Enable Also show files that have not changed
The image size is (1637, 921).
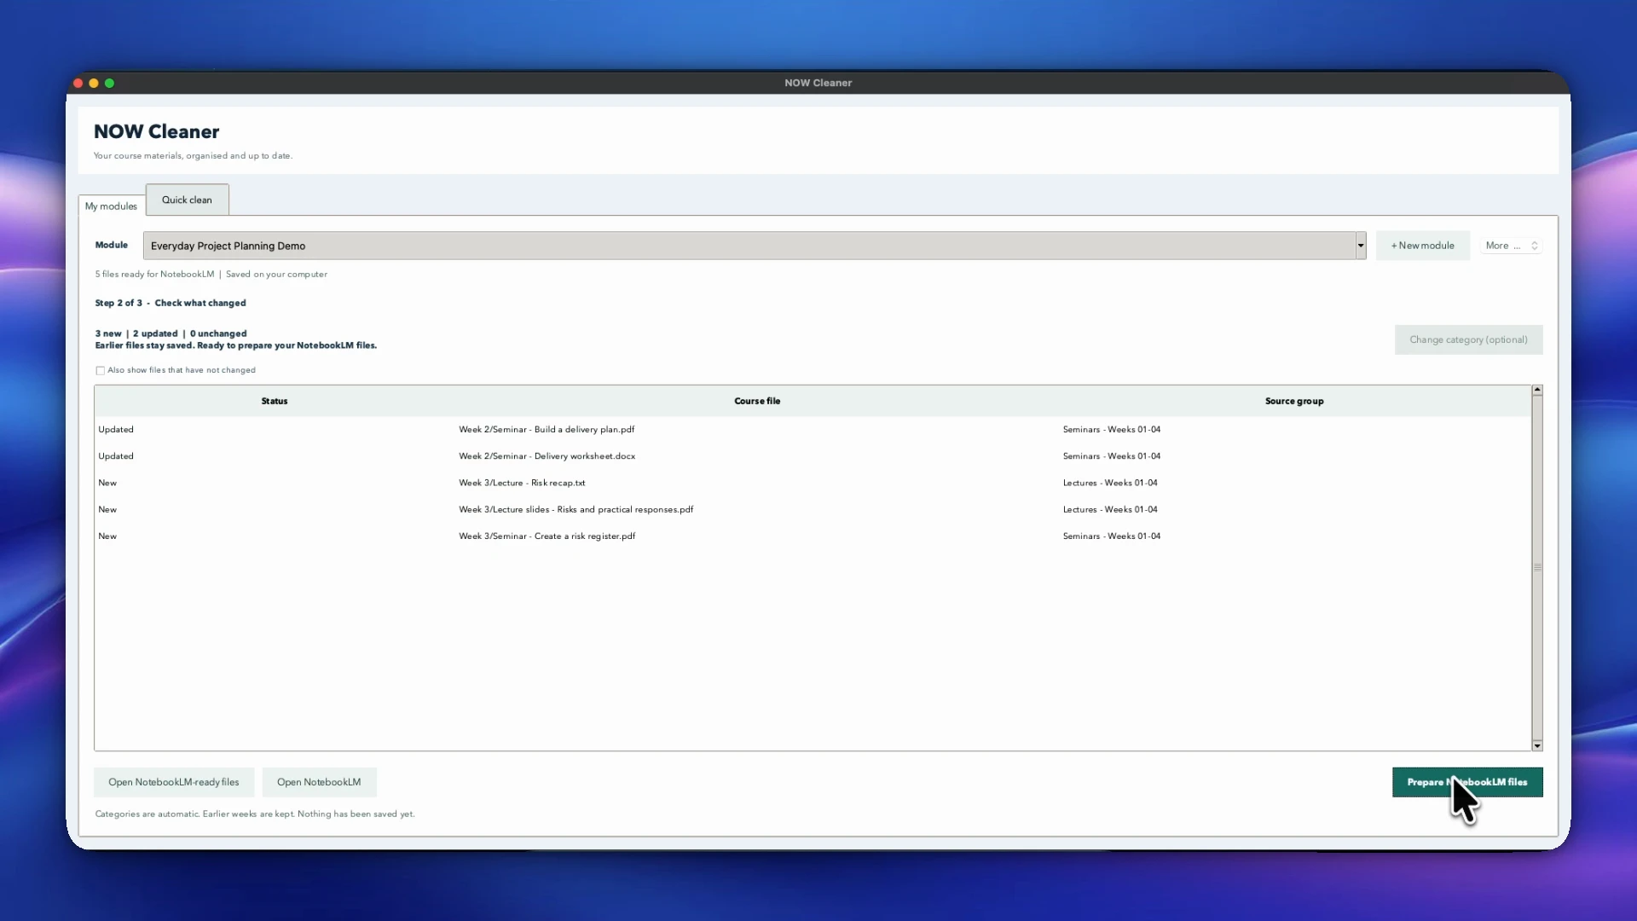[101, 370]
